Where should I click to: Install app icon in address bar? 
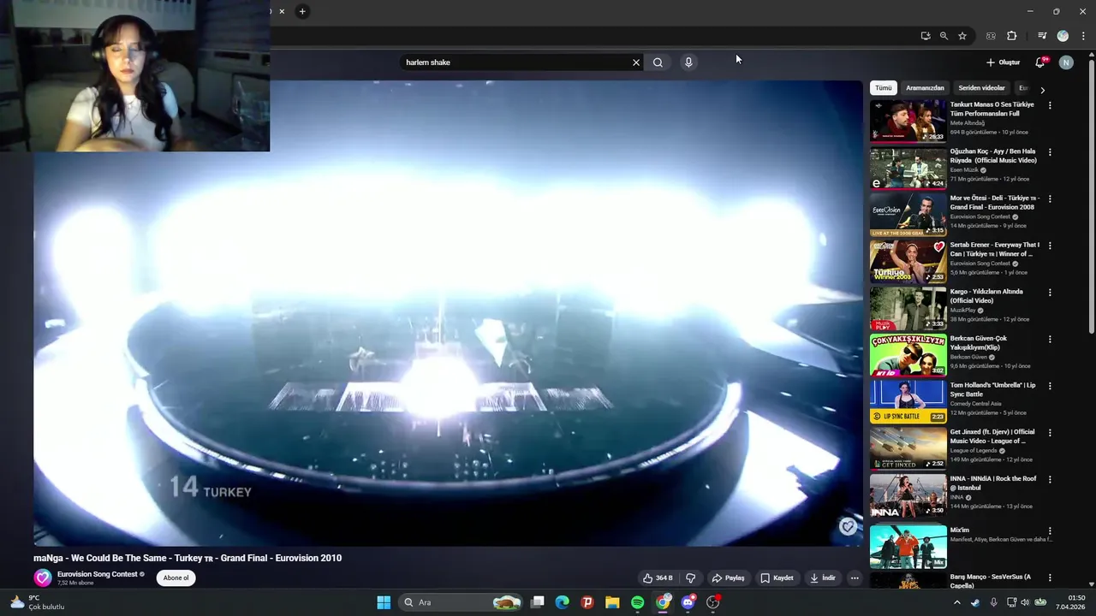pyautogui.click(x=926, y=36)
